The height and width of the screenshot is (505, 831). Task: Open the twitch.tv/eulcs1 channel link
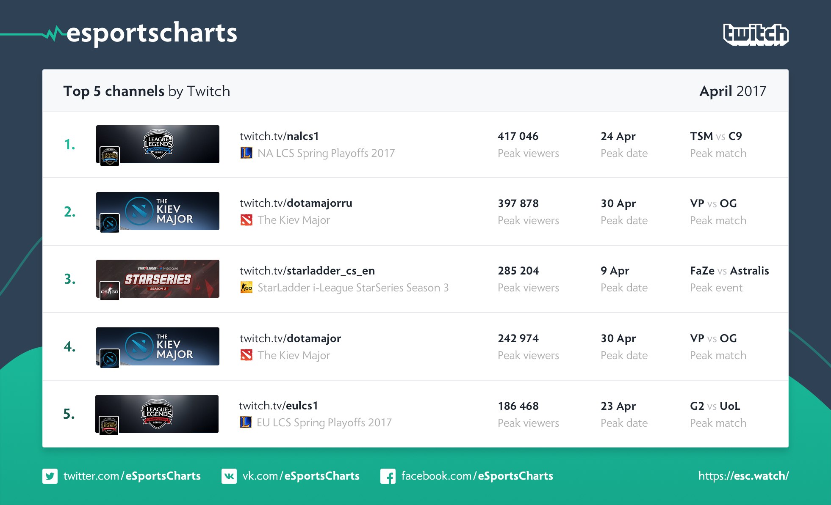[x=278, y=406]
